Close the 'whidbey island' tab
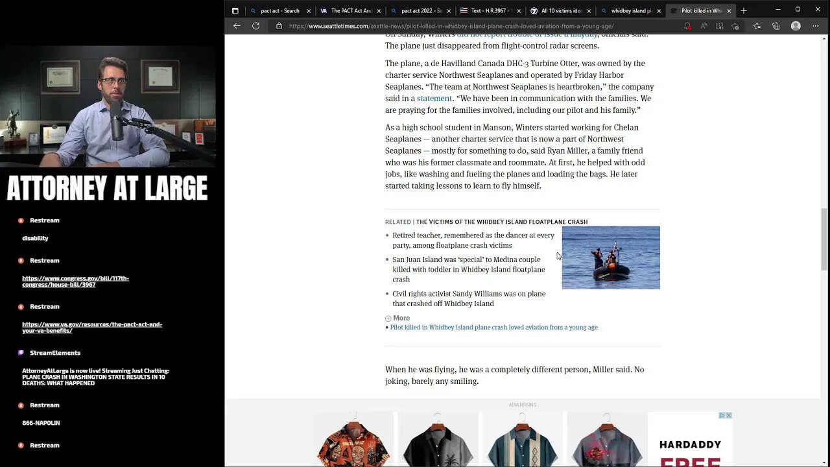The height and width of the screenshot is (467, 830). (659, 11)
